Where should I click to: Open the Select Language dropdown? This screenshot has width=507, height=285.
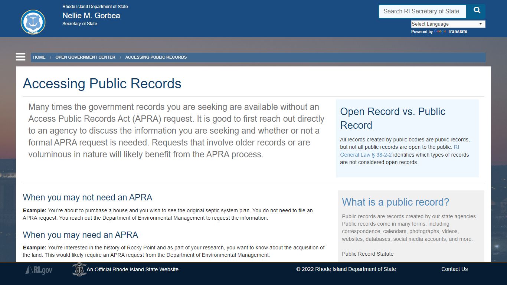point(448,24)
